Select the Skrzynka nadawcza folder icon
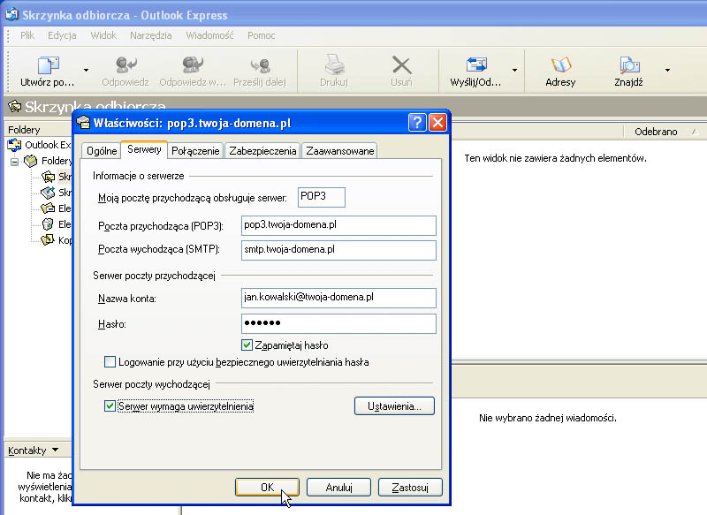The height and width of the screenshot is (515, 707). (48, 193)
